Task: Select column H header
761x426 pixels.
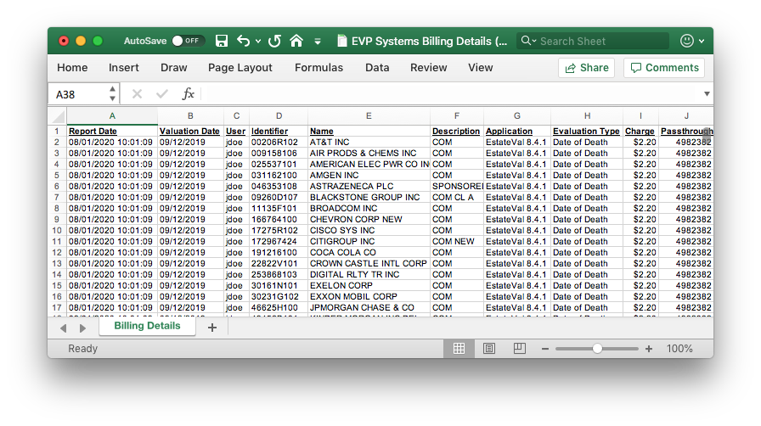Action: [x=587, y=116]
